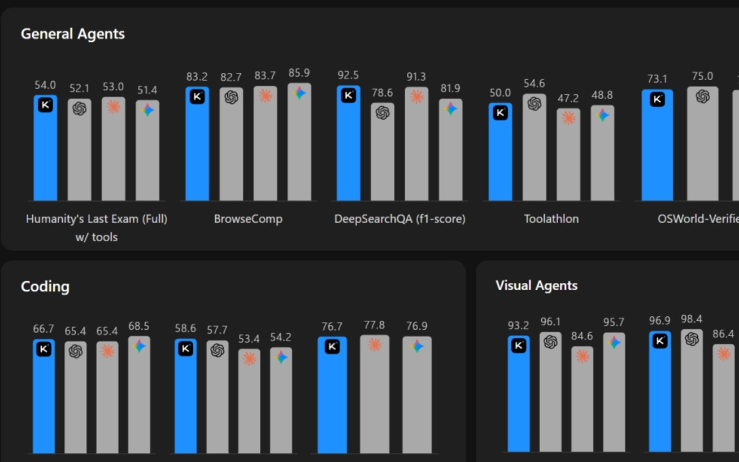Screen dimensions: 739x462
Task: Click the Kimi icon on the 76.7 bar
Action: click(332, 347)
